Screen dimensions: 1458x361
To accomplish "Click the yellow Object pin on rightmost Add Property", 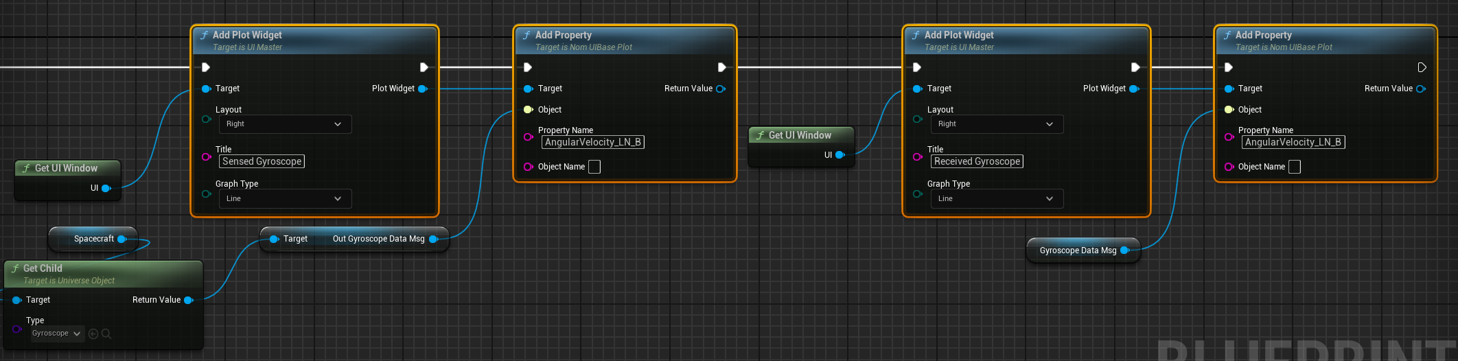I will coord(1229,110).
